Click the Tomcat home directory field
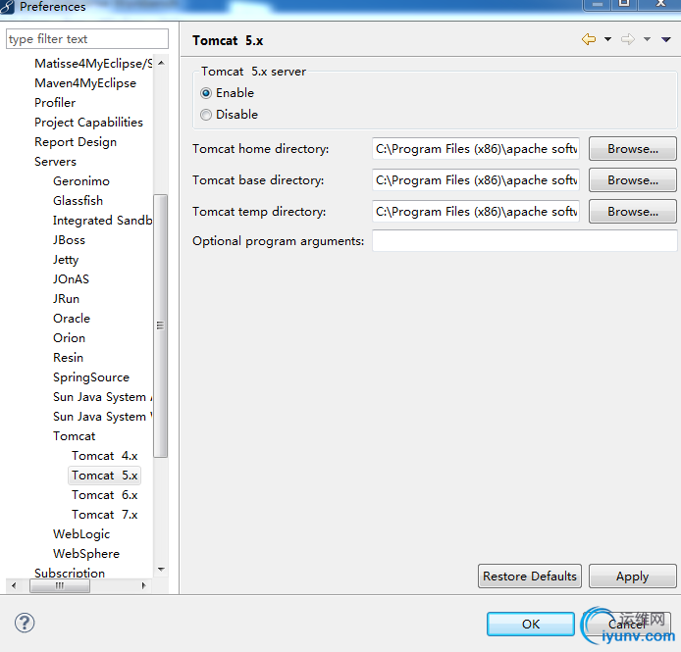The height and width of the screenshot is (652, 681). 476,149
